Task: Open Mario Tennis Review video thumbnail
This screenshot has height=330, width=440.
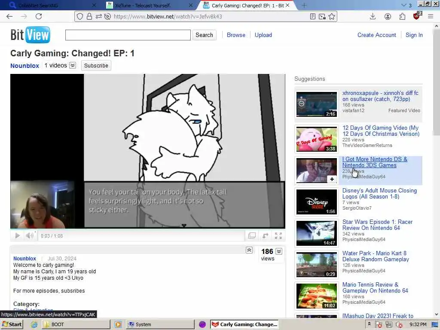Action: coord(317,296)
